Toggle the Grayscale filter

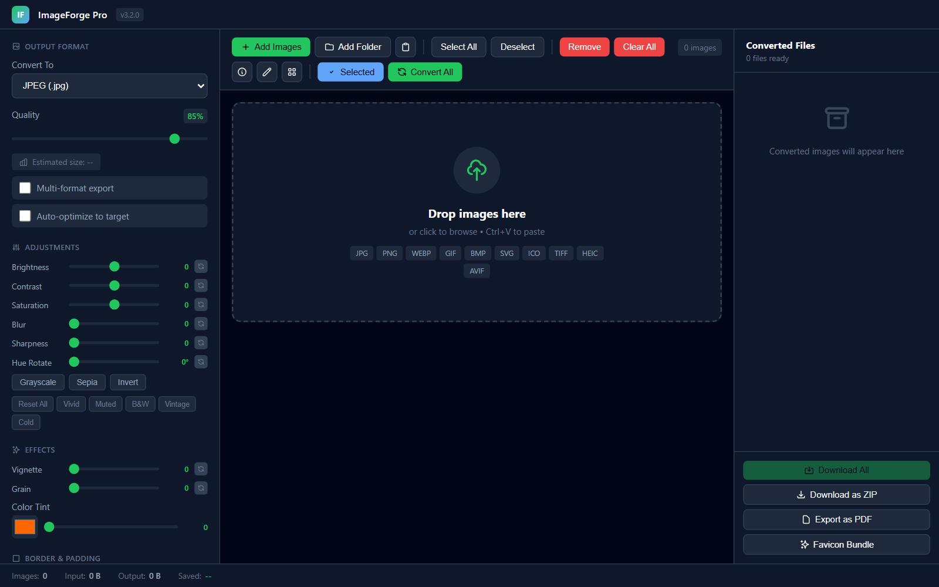(38, 382)
